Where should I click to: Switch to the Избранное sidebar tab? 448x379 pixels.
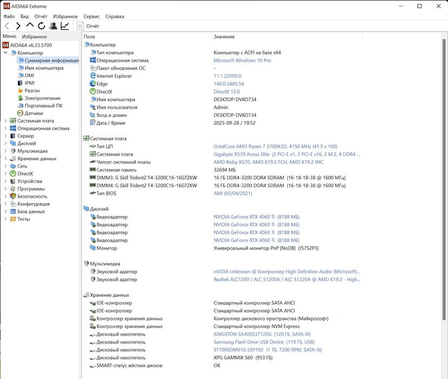click(x=34, y=37)
